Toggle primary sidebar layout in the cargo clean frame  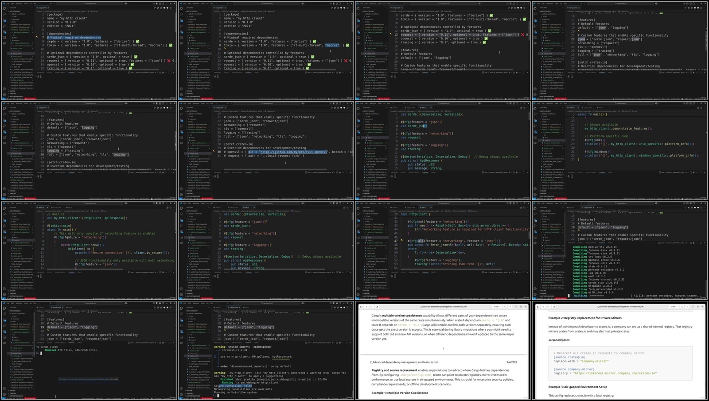156,303
